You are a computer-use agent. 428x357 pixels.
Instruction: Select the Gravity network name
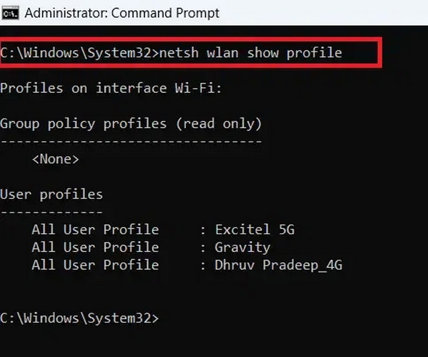coord(243,248)
